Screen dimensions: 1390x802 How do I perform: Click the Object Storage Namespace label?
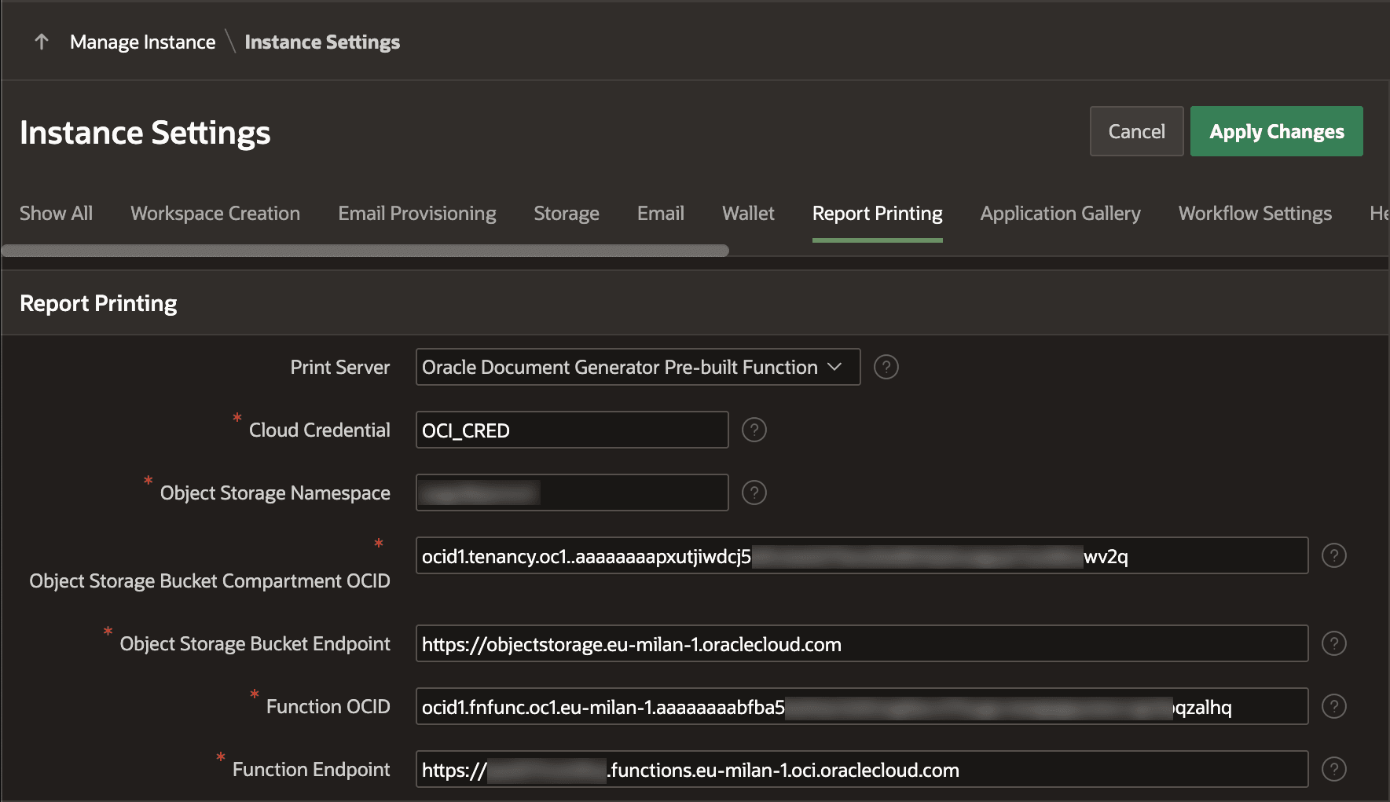click(x=275, y=493)
